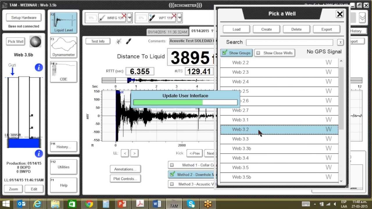This screenshot has width=372, height=209.
Task: Select well Web 3.4 in list
Action: (279, 158)
